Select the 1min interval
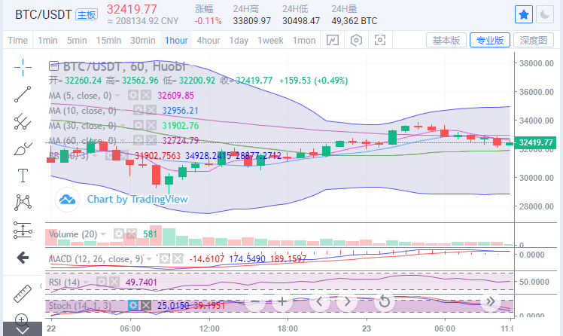Image resolution: width=563 pixels, height=336 pixels. (47, 40)
